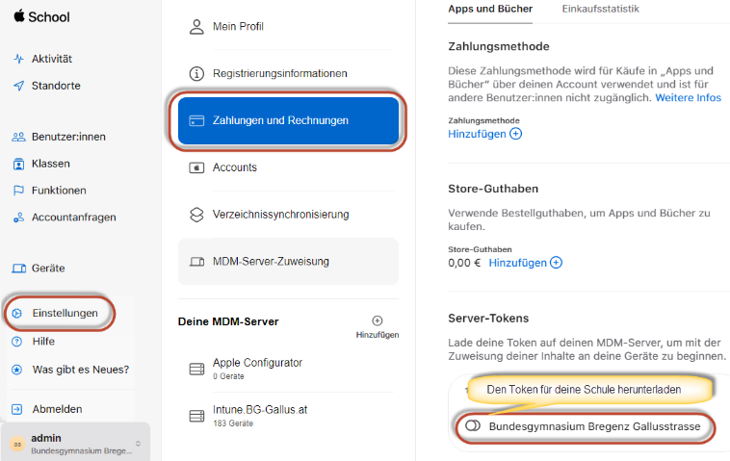Select the Apps und Bücher tab

pos(490,9)
